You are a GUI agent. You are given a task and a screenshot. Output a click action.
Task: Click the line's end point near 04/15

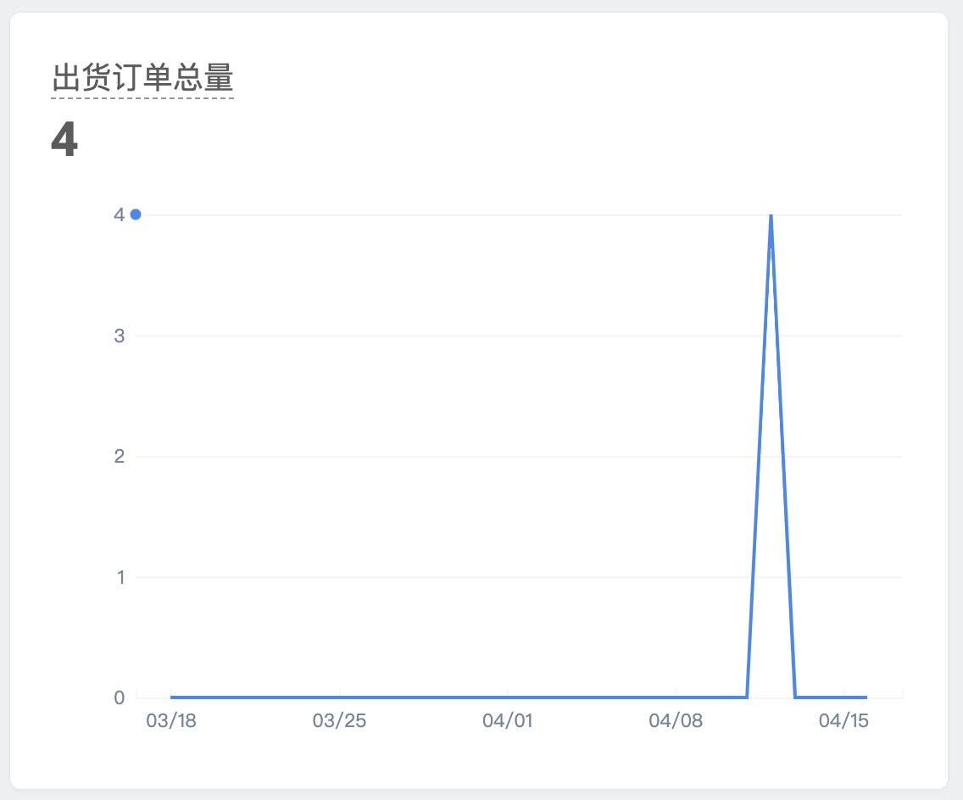[x=866, y=697]
